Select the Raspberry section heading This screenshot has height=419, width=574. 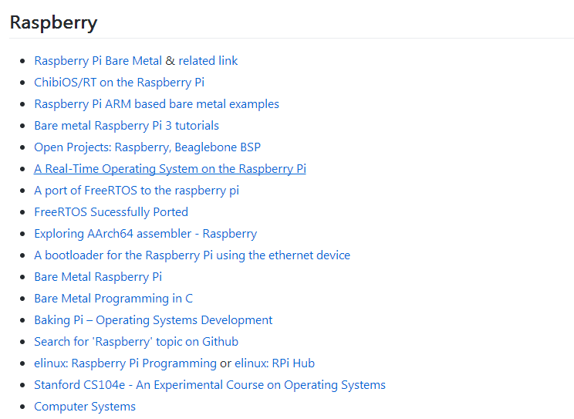click(53, 22)
